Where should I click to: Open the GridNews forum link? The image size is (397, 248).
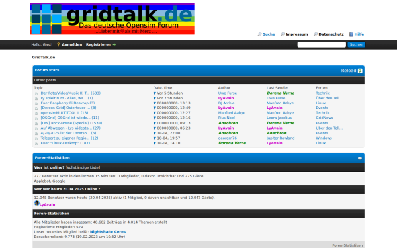(324, 118)
